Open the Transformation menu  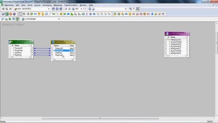point(71,5)
